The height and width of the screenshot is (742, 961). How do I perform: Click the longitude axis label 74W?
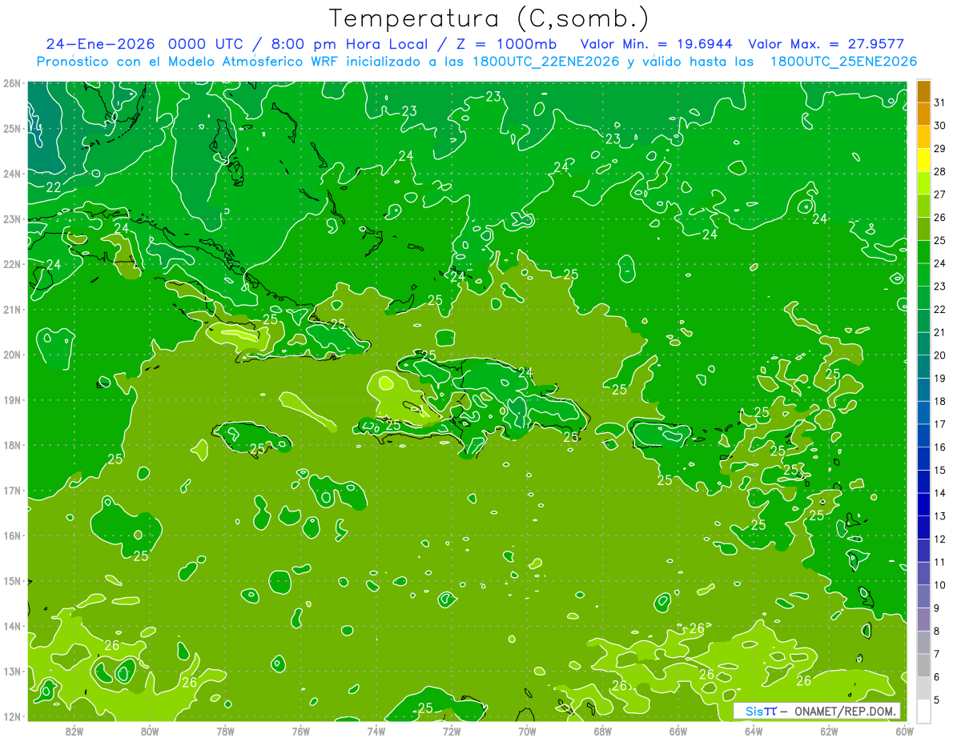click(376, 731)
